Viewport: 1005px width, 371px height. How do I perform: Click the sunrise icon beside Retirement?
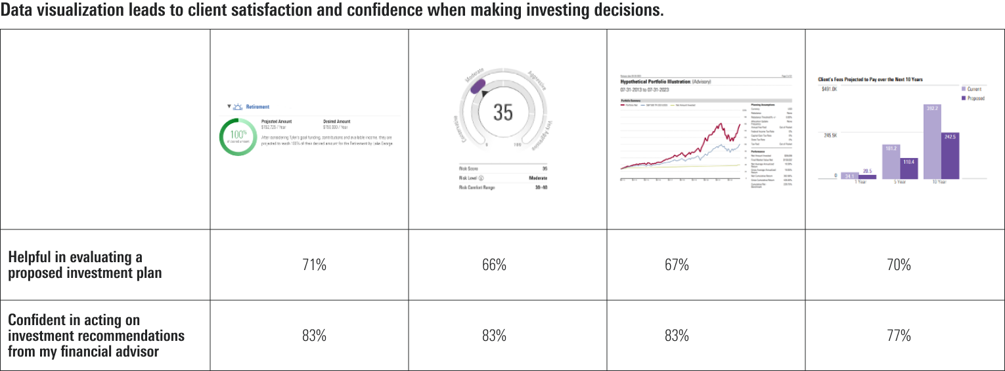(x=238, y=106)
